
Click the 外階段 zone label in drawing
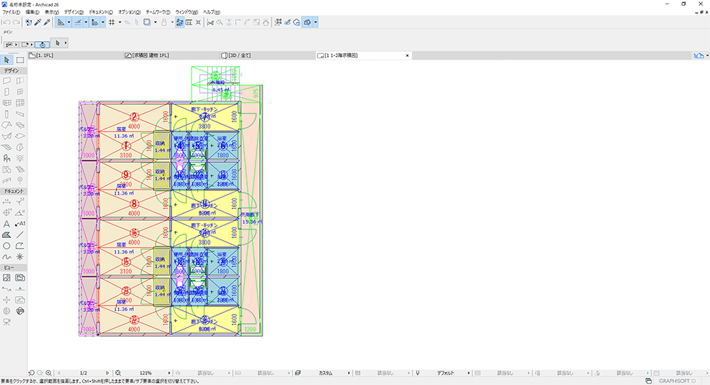click(x=217, y=83)
